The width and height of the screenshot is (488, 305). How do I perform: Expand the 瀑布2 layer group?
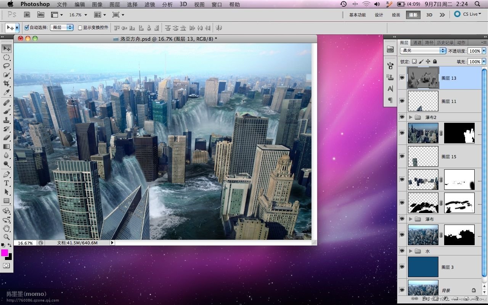[411, 117]
